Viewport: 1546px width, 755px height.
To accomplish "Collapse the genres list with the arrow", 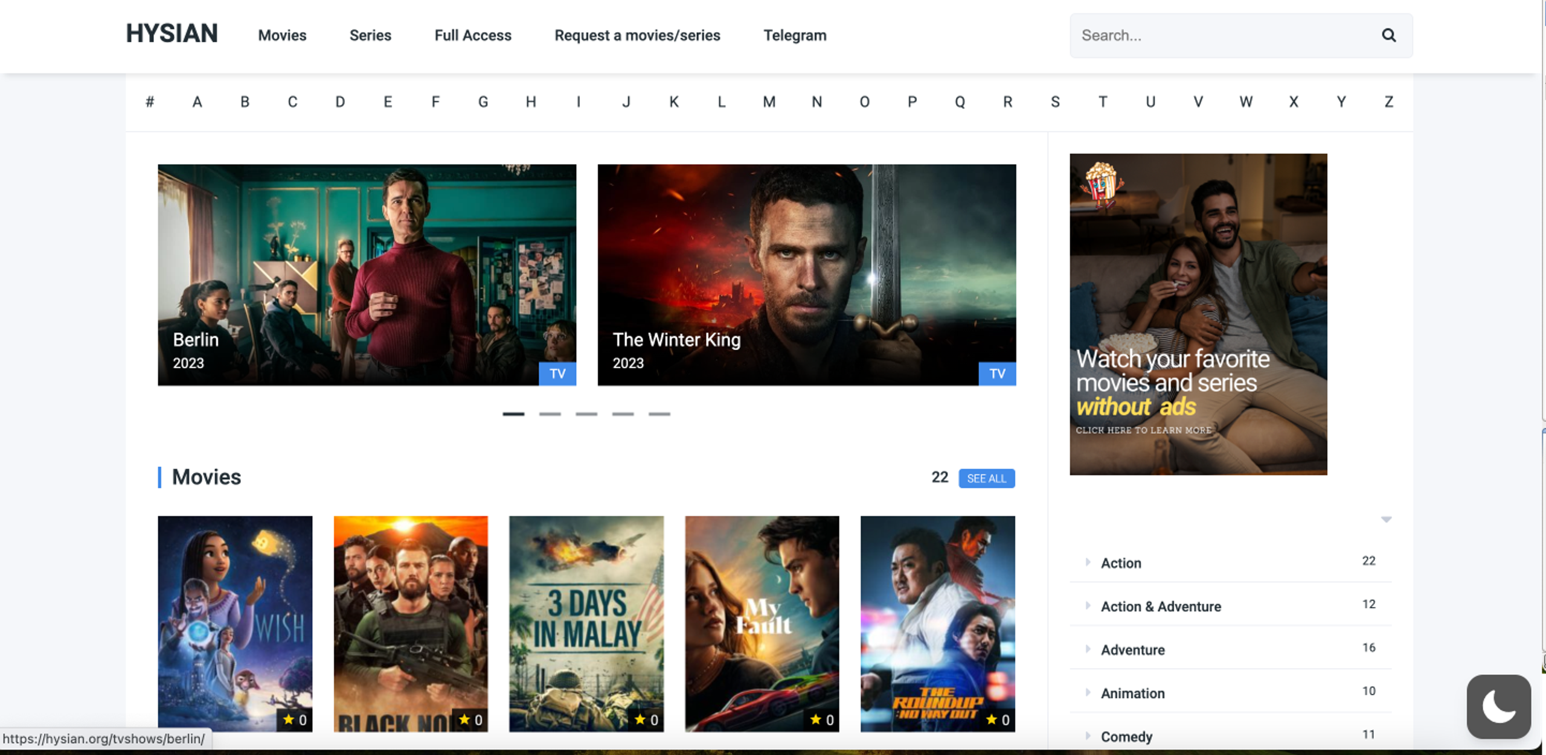I will click(1386, 519).
